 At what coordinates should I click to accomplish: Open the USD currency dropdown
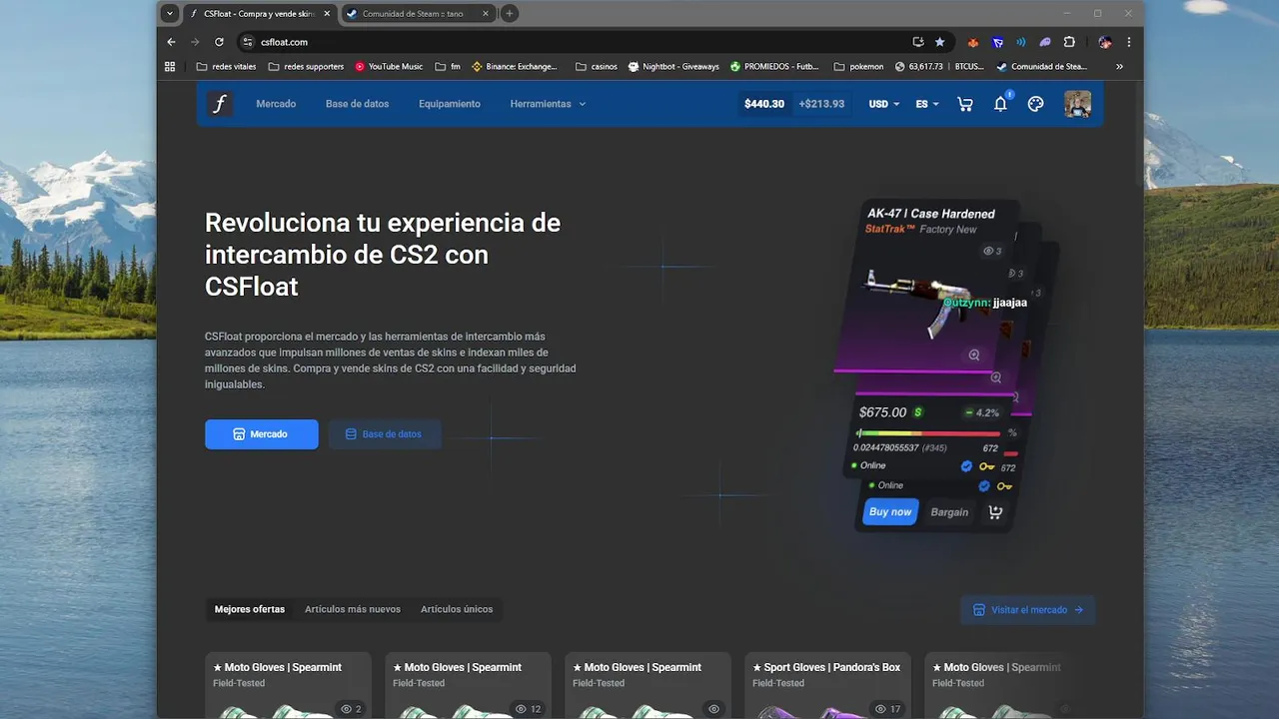coord(884,104)
